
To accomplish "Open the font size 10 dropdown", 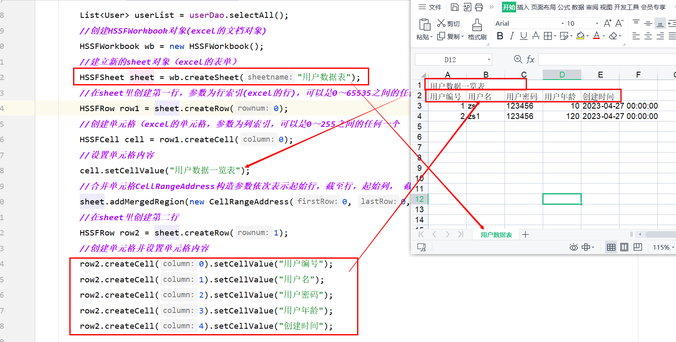I will [x=597, y=24].
